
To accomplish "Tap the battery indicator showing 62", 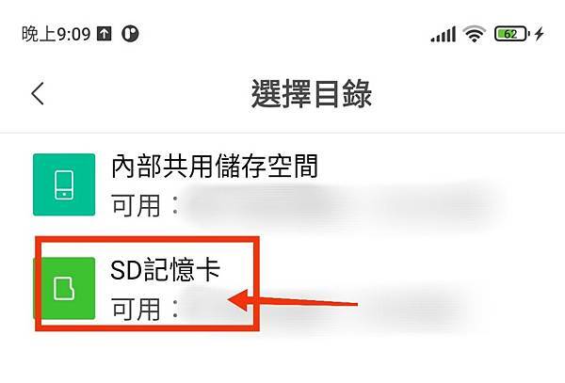I will pos(511,34).
